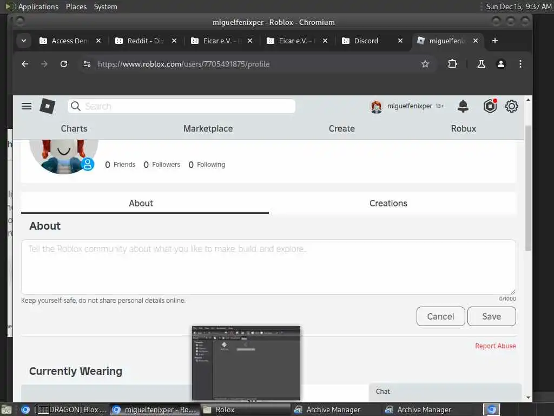Open the 0 Following list
The width and height of the screenshot is (554, 416).
pos(207,165)
